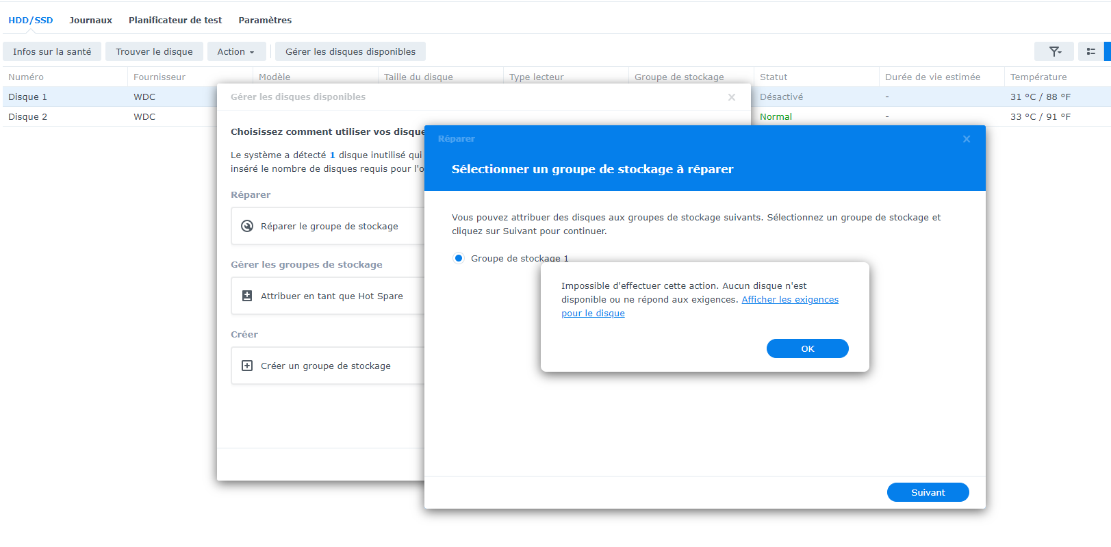Image resolution: width=1111 pixels, height=547 pixels.
Task: Click the 31 °C / 88 °F temperature cell
Action: [1040, 97]
